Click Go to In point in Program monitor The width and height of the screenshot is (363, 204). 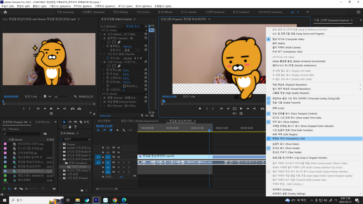pos(221,108)
